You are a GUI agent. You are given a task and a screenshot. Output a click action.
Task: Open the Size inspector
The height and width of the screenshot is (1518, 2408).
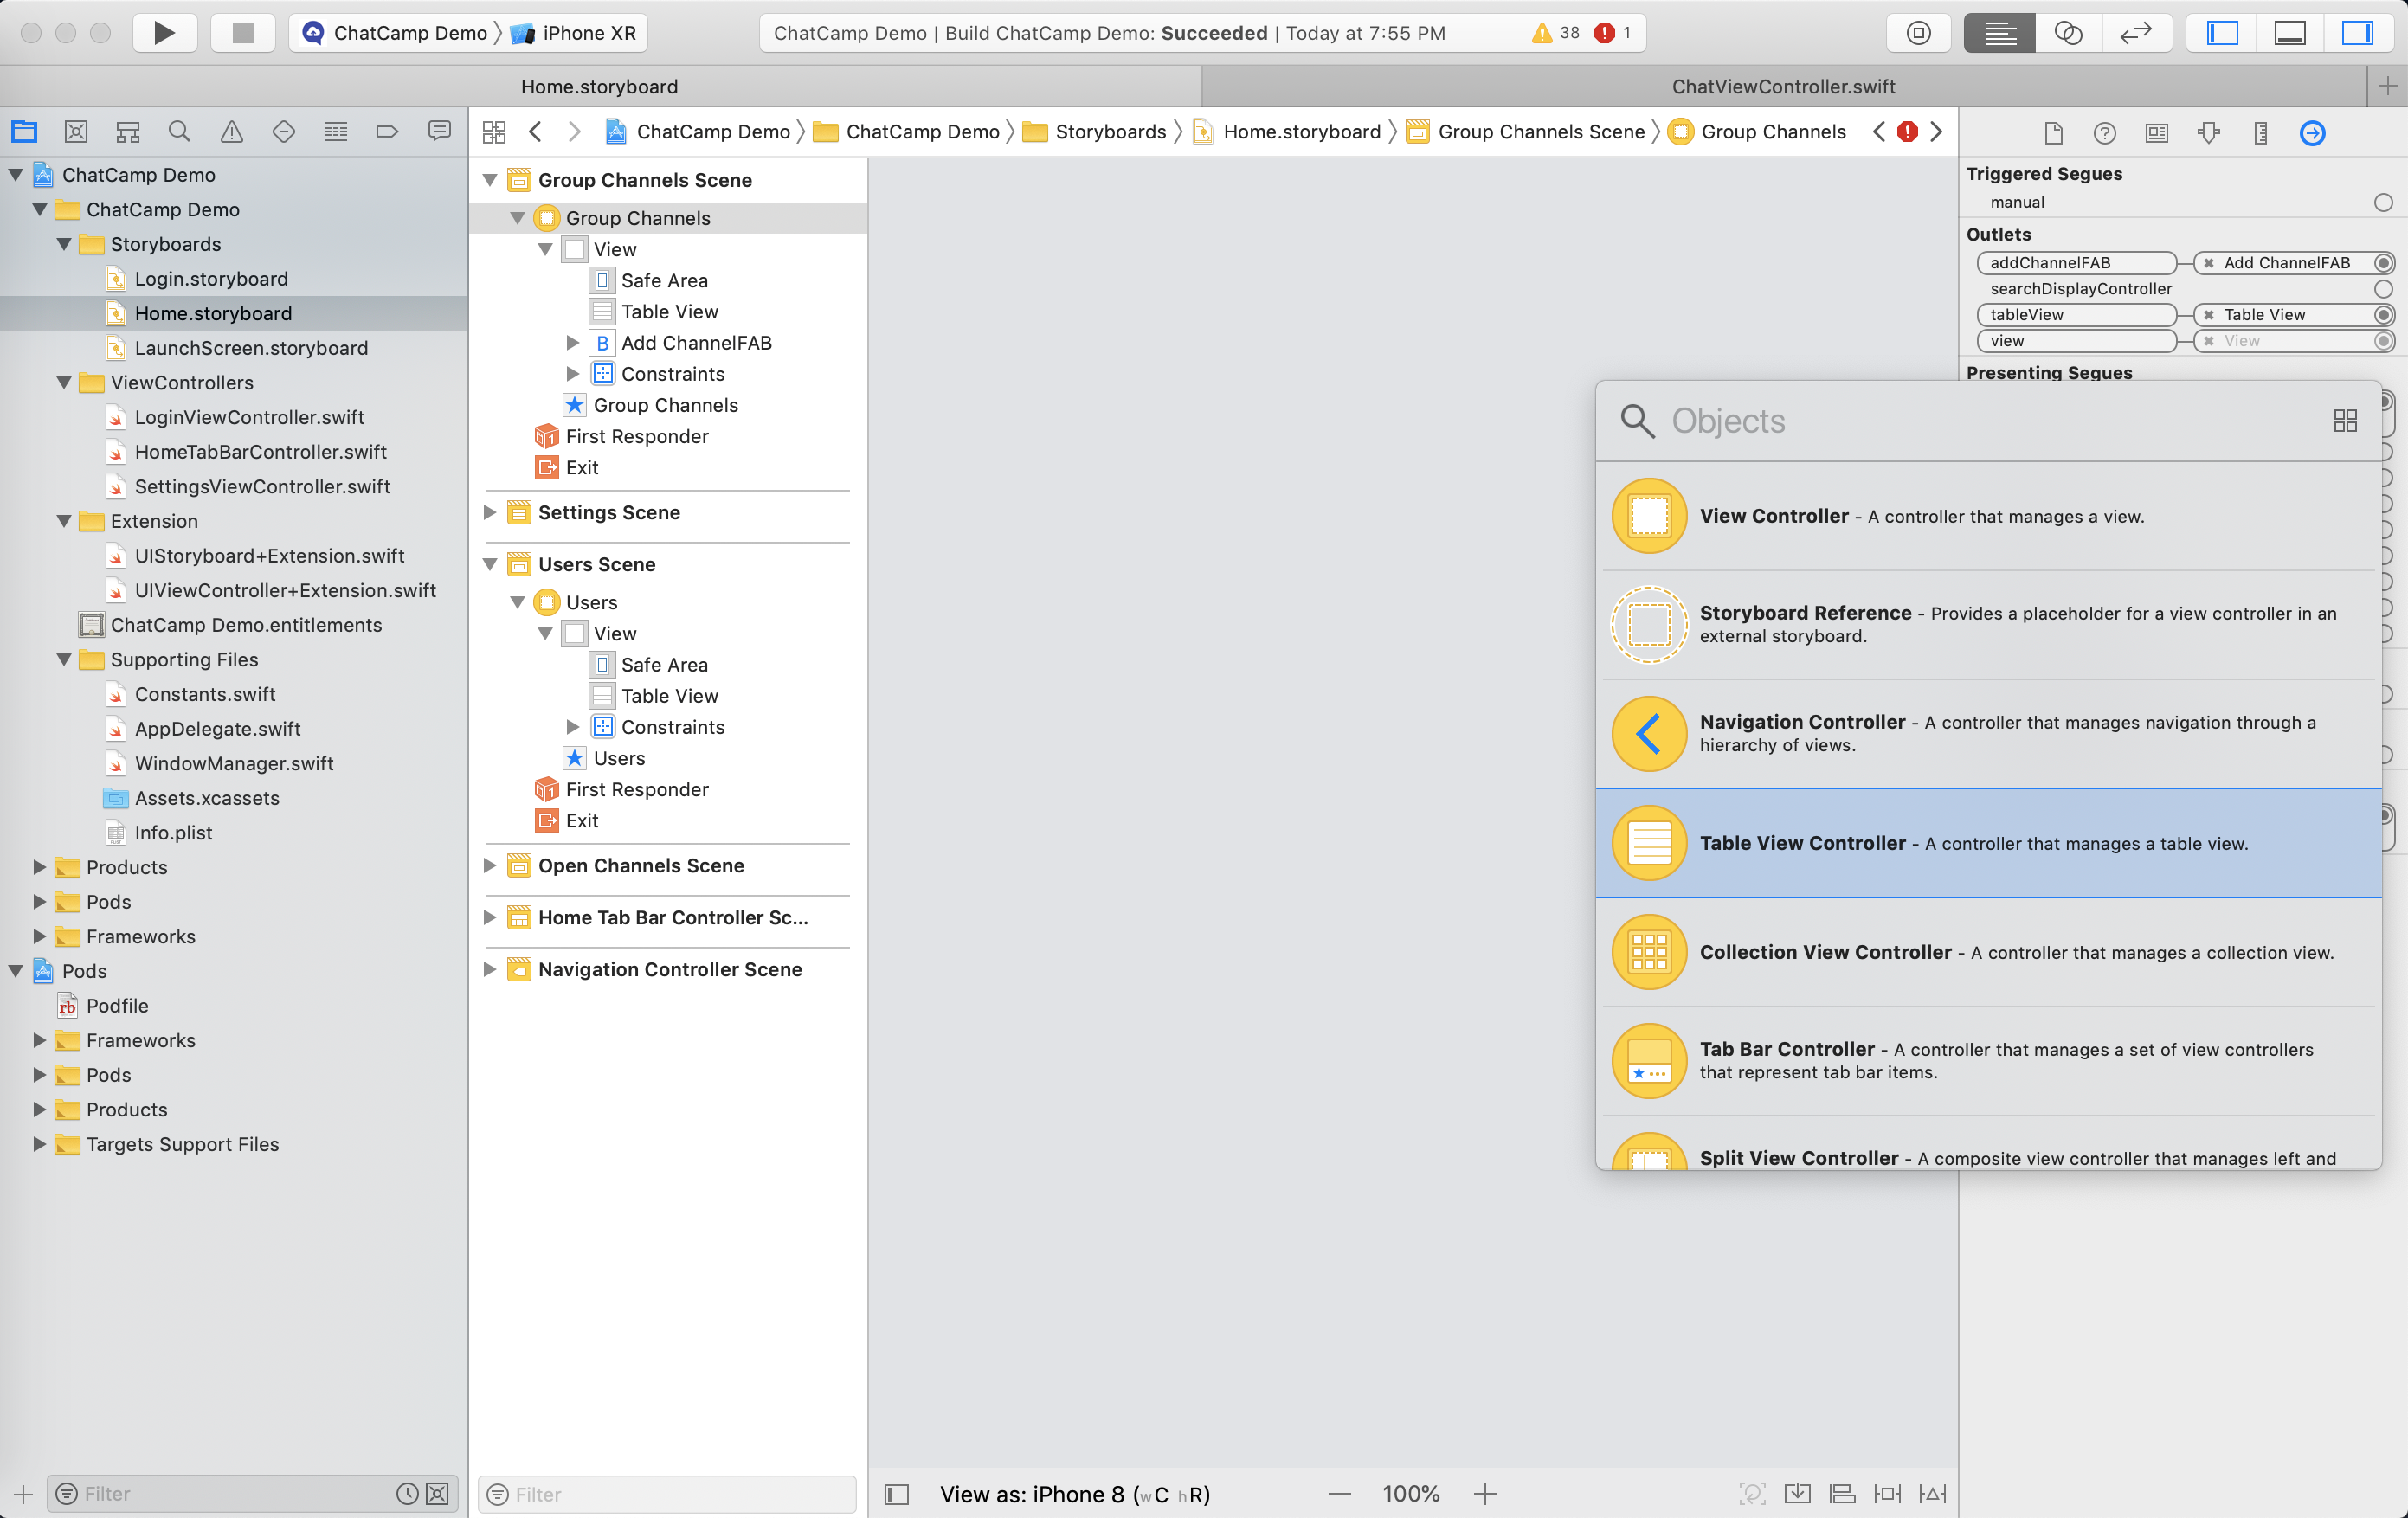(2261, 133)
